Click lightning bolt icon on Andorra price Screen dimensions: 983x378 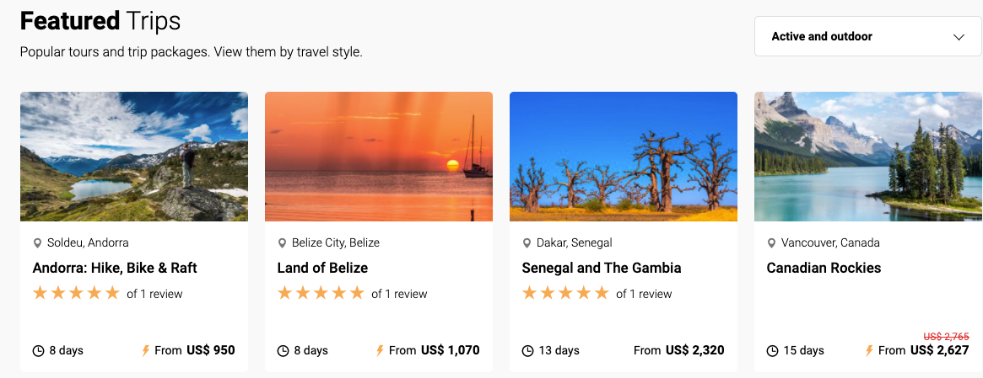pyautogui.click(x=146, y=350)
